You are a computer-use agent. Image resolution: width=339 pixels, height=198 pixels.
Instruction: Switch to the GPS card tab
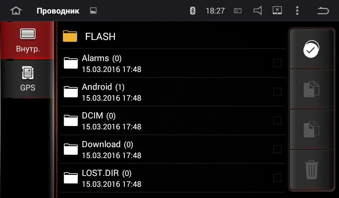(x=28, y=79)
